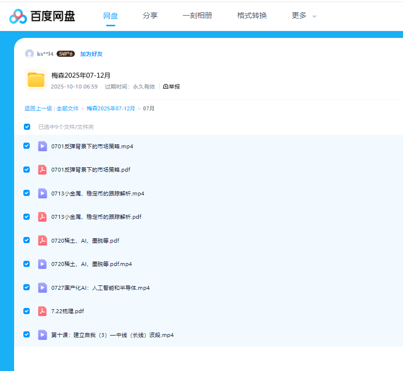Click the Baidu Netdisk logo icon

click(18, 16)
